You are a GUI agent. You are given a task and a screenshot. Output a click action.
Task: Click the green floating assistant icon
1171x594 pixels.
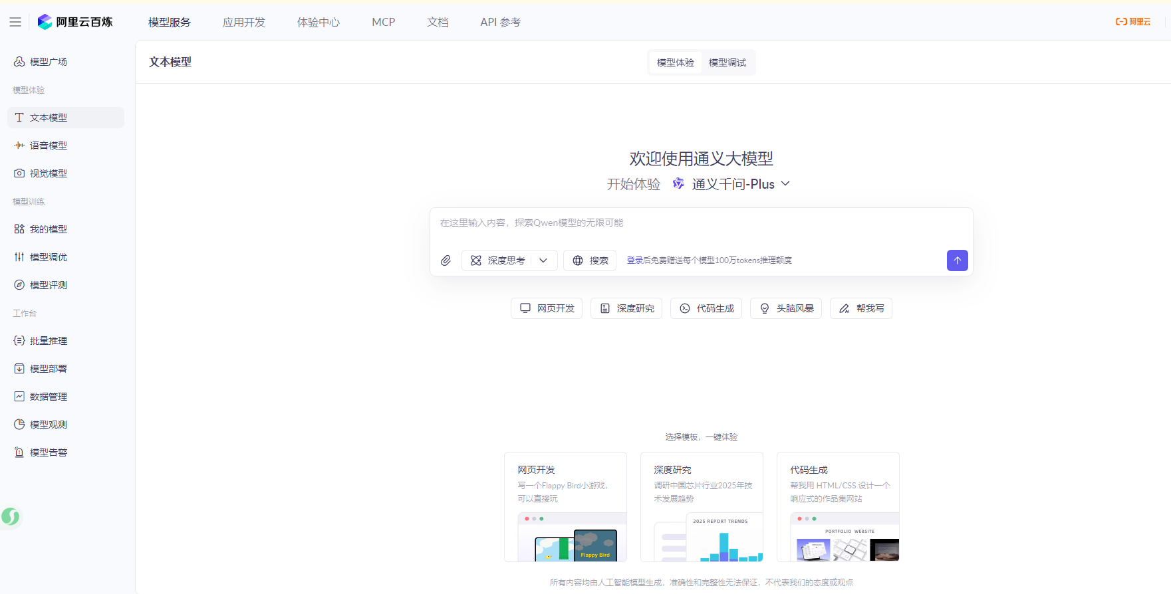[11, 516]
